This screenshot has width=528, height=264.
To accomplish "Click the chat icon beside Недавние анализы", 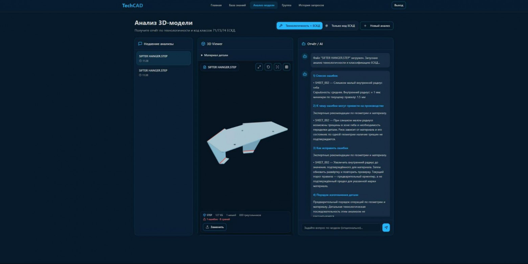I will point(140,44).
